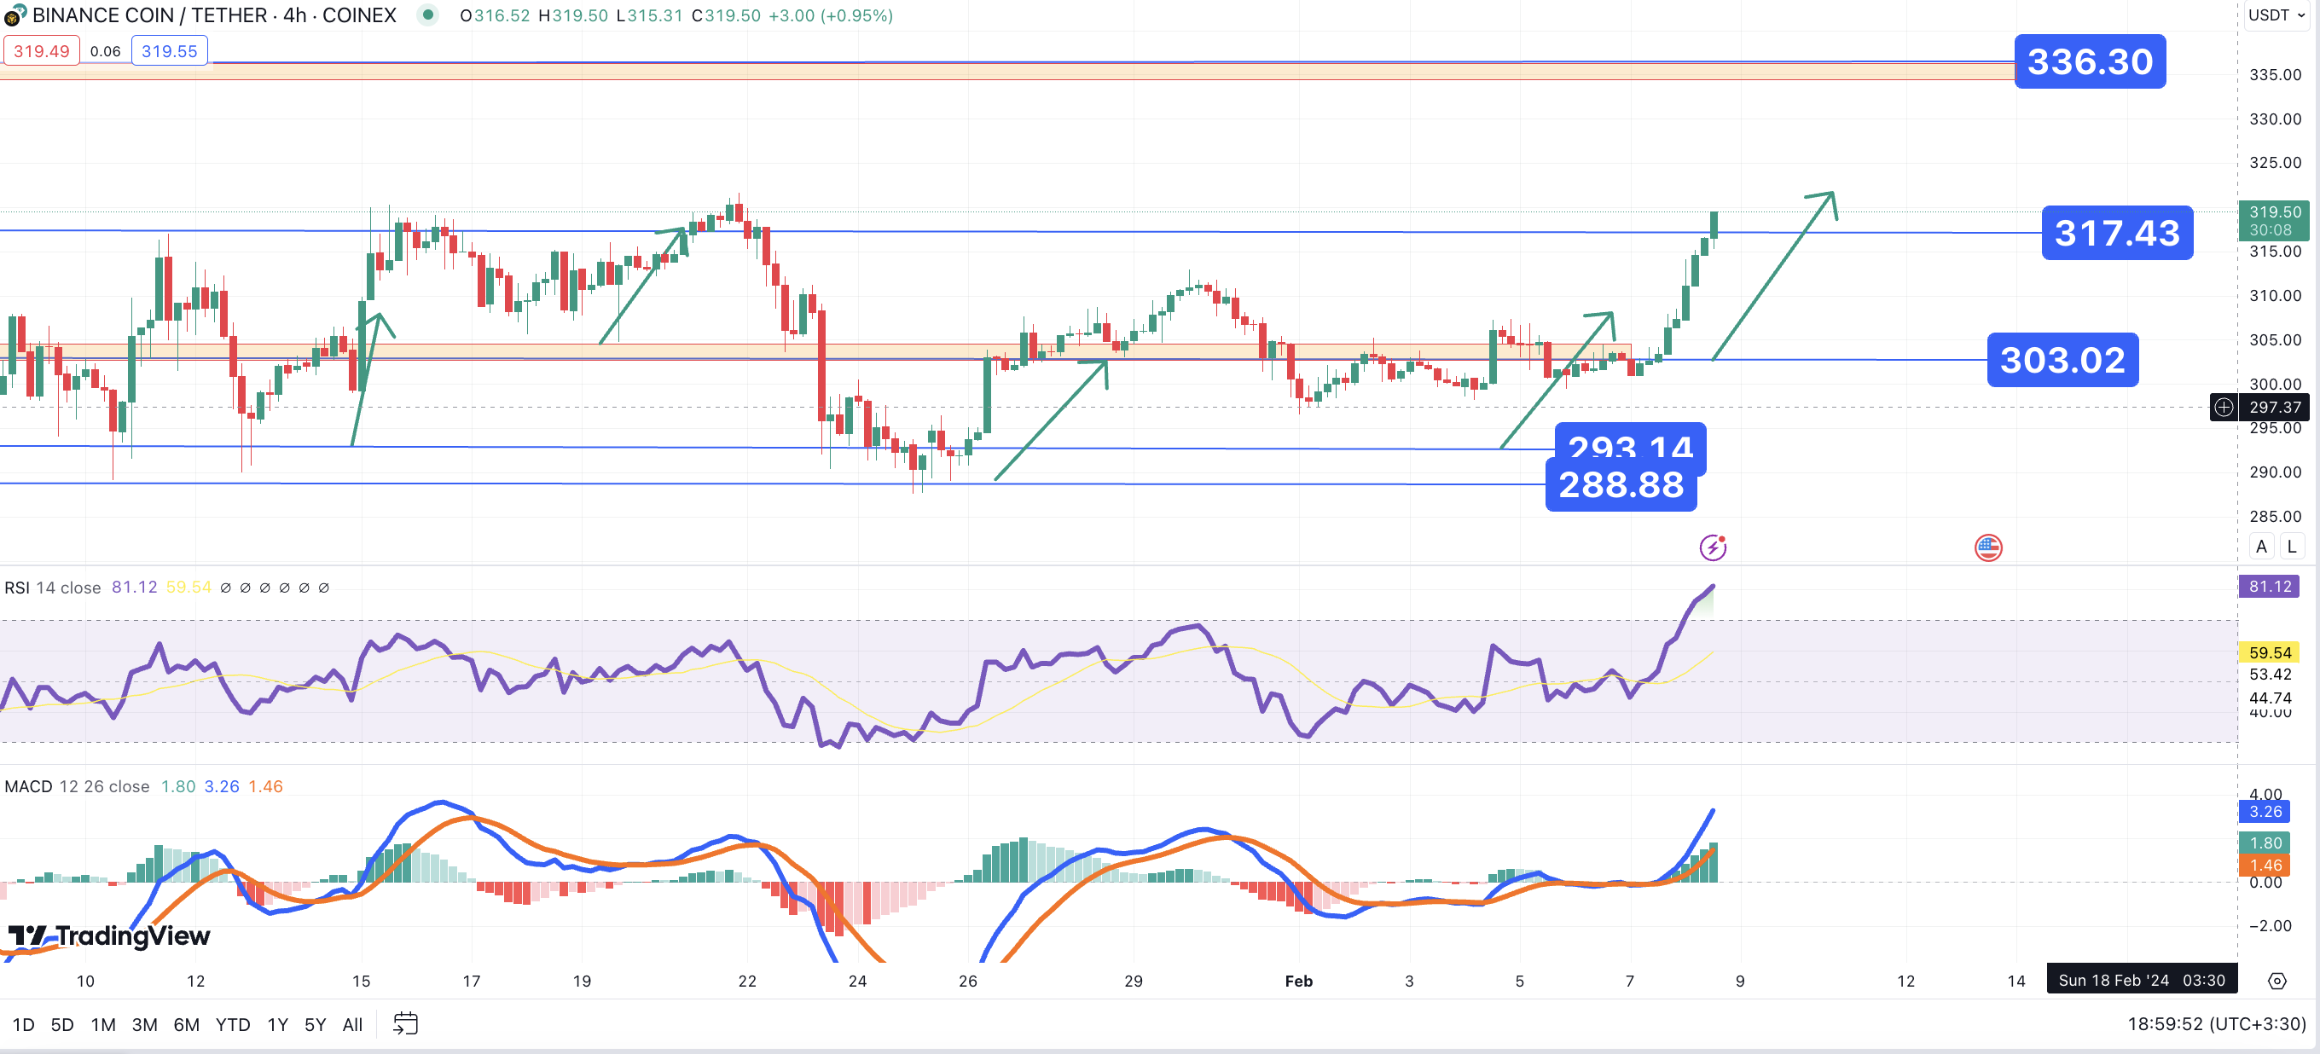Select the 1D time range
Viewport: 2320px width, 1054px height.
[x=23, y=1024]
